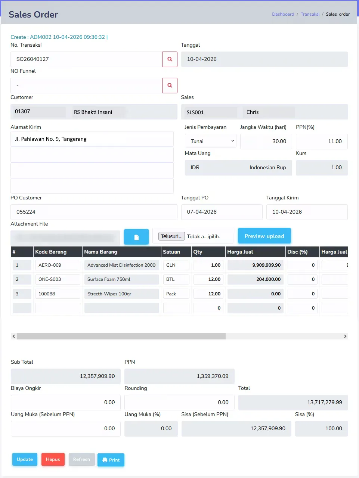Focus the Rounding field
This screenshot has width=359, height=478.
coord(179,402)
